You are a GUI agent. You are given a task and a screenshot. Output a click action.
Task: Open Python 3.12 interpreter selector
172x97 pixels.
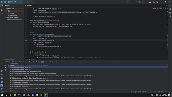pos(161,92)
